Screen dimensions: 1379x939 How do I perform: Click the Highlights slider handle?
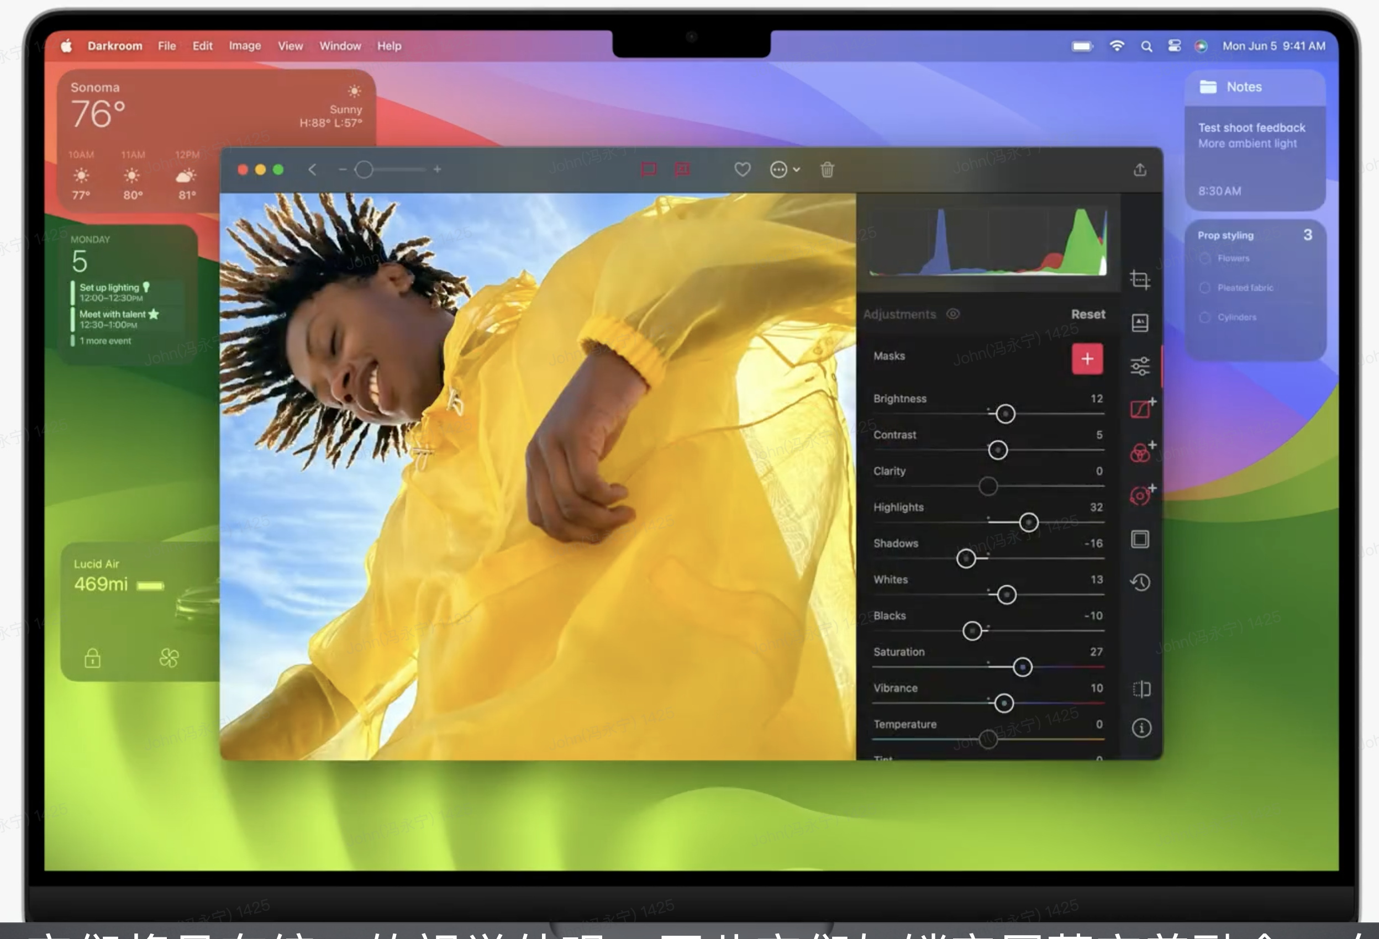[1028, 523]
